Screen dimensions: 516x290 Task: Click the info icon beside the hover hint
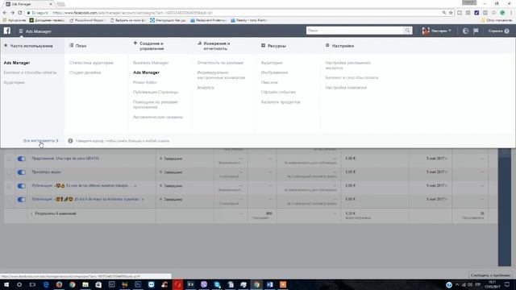pyautogui.click(x=70, y=141)
